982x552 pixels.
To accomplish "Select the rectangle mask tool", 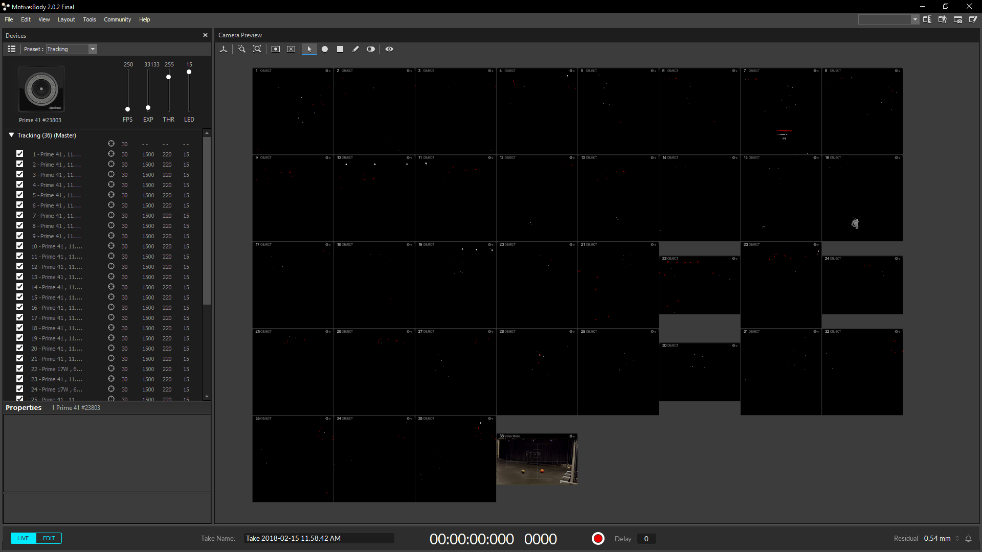I will click(340, 49).
